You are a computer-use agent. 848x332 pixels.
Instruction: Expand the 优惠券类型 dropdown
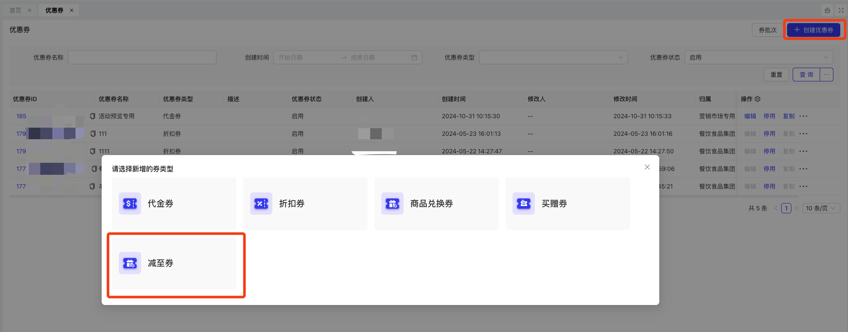553,57
